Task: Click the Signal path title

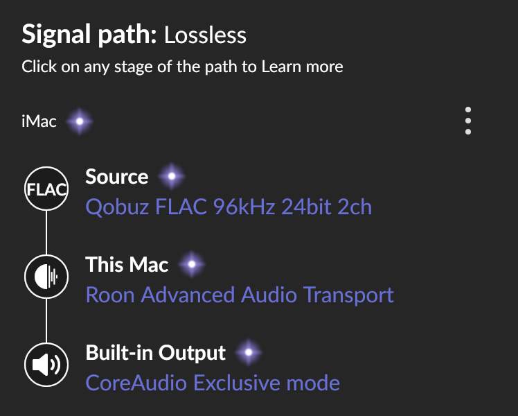Action: pyautogui.click(x=89, y=35)
